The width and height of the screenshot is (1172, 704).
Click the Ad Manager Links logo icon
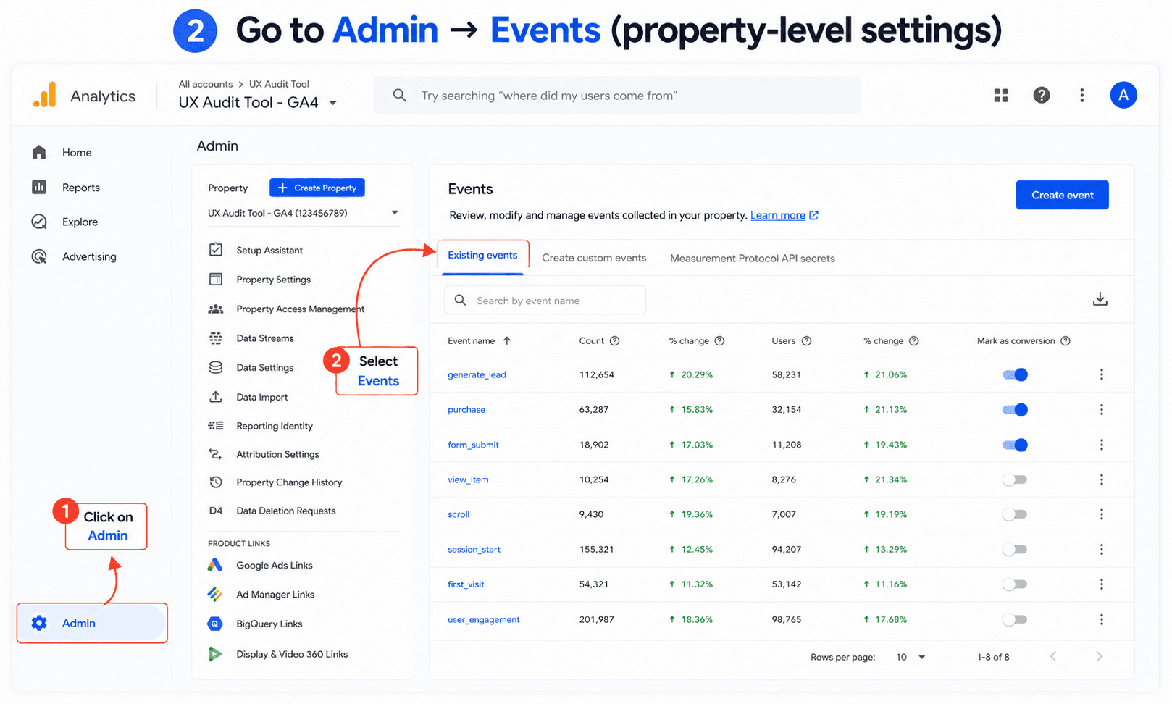pyautogui.click(x=215, y=594)
